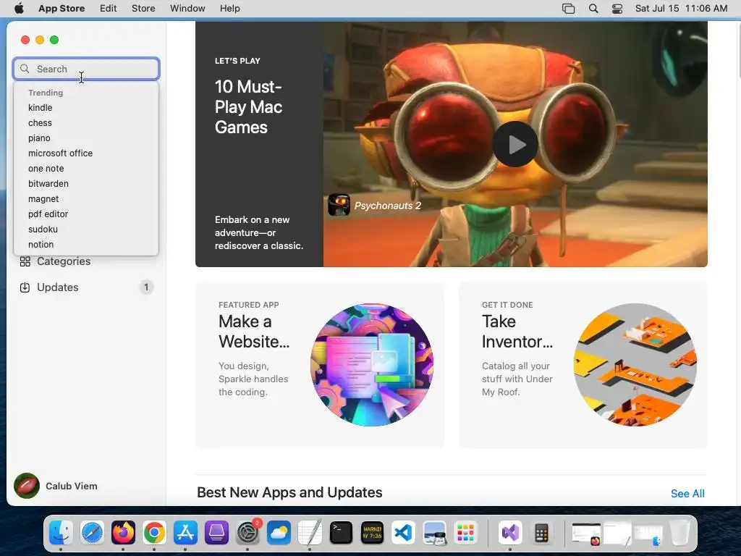Open Launchpad from the Dock
741x556 pixels.
tap(465, 533)
